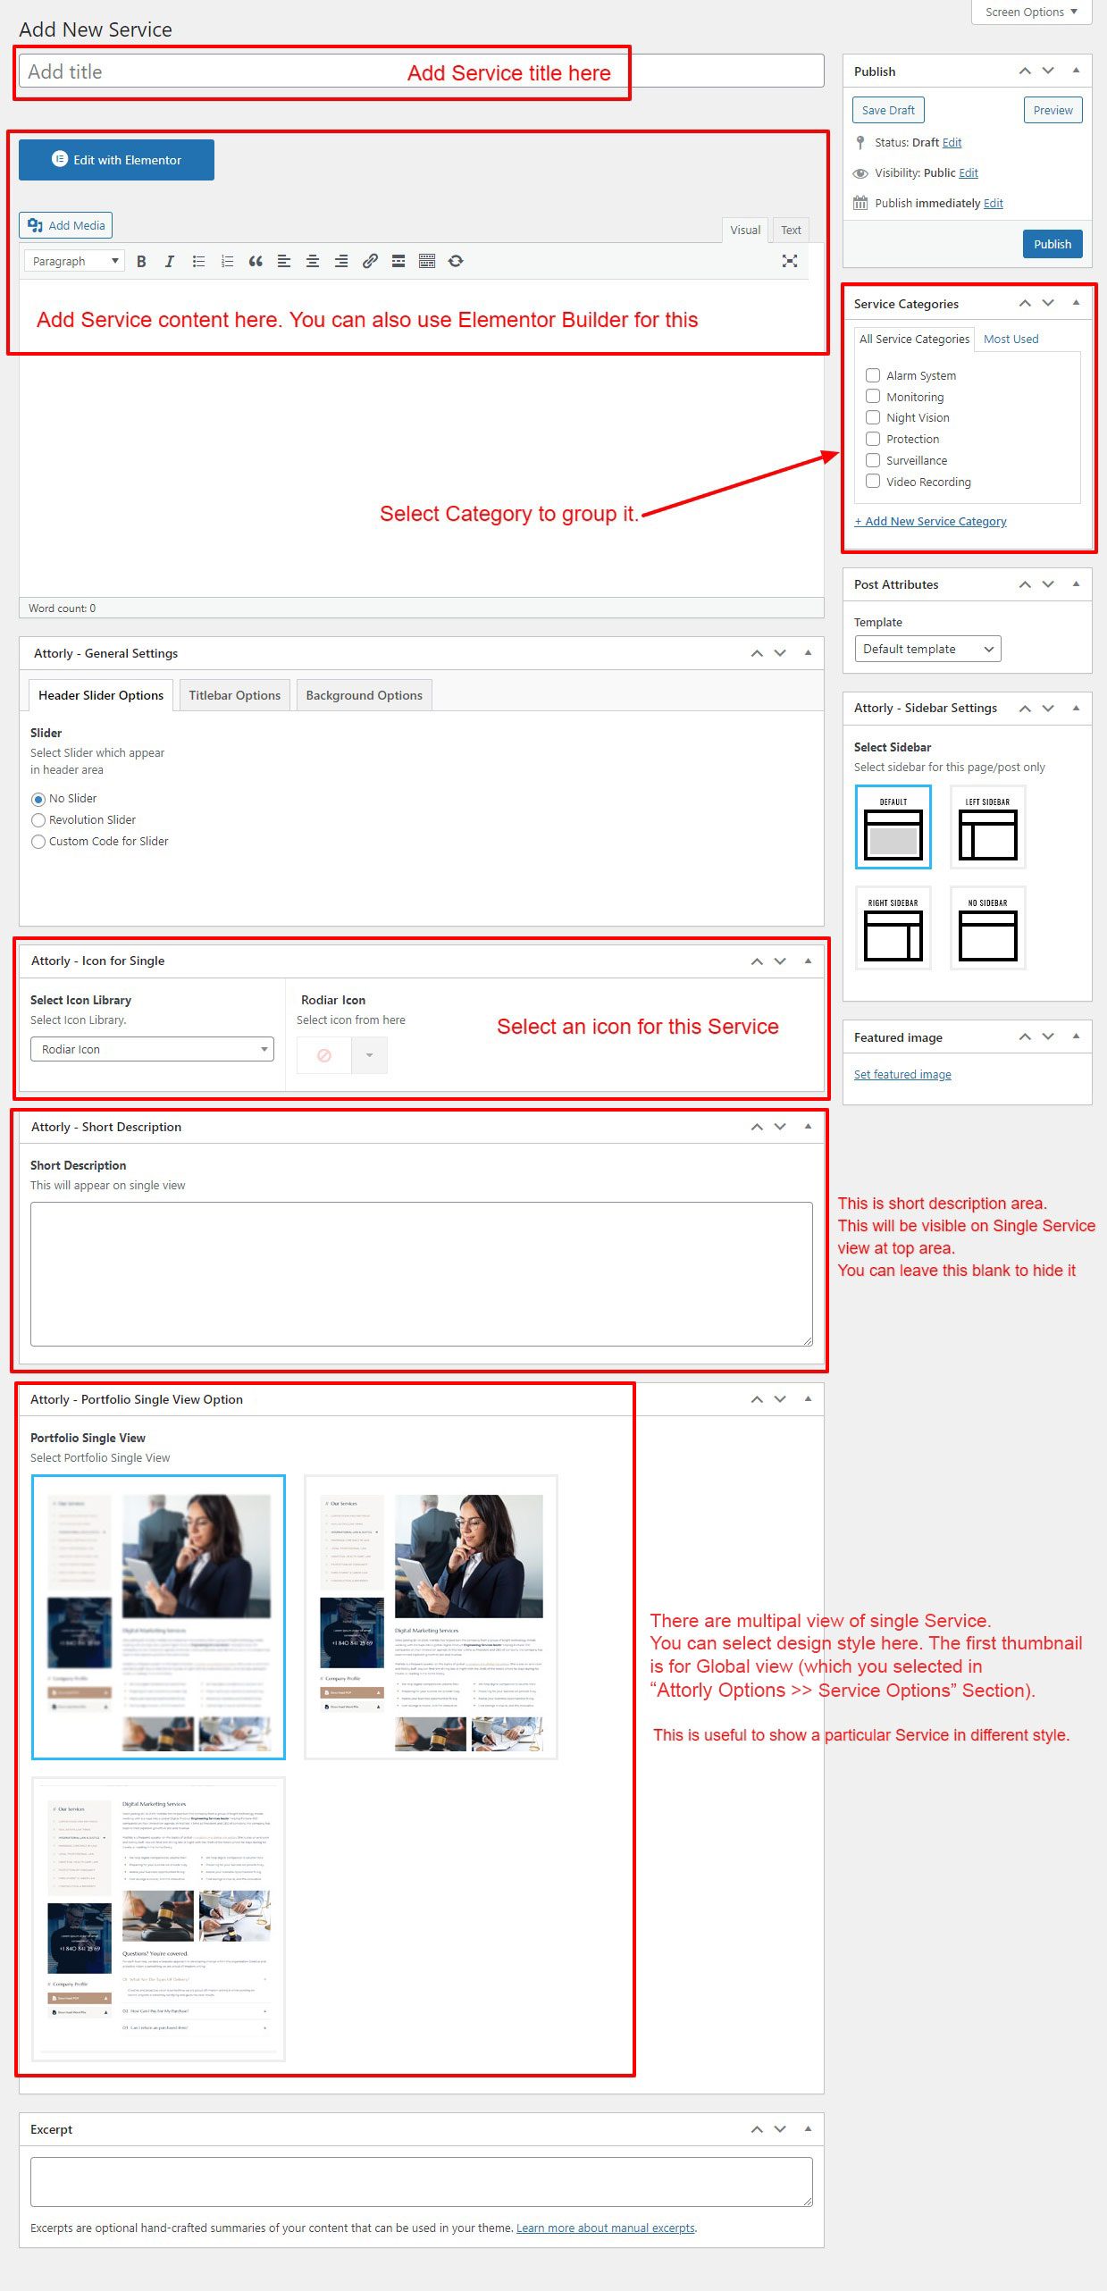
Task: Click the Edit with Elementor button
Action: [116, 160]
